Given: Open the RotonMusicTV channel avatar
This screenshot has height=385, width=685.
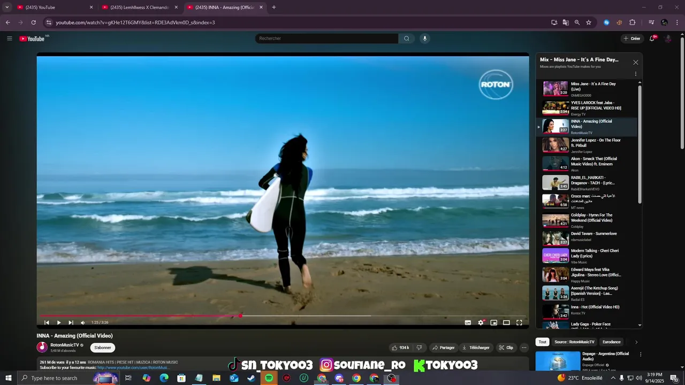Looking at the screenshot, I should tap(42, 347).
